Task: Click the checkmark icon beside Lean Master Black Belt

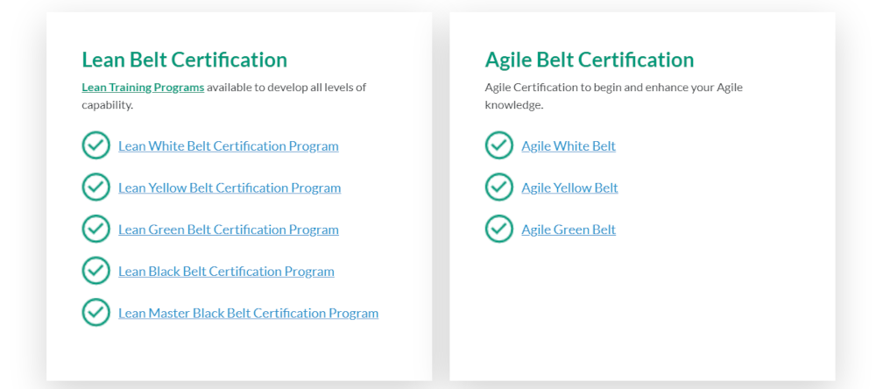Action: pyautogui.click(x=95, y=313)
